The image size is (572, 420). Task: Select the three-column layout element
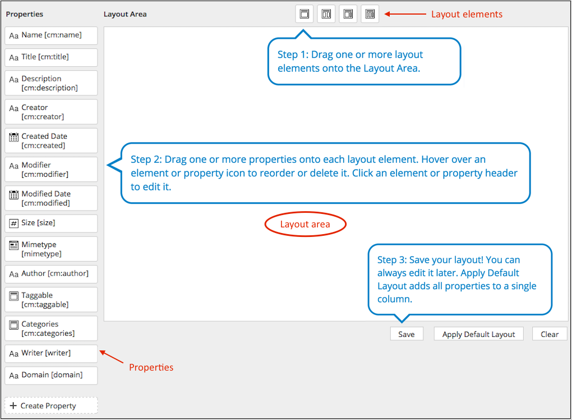pyautogui.click(x=370, y=13)
